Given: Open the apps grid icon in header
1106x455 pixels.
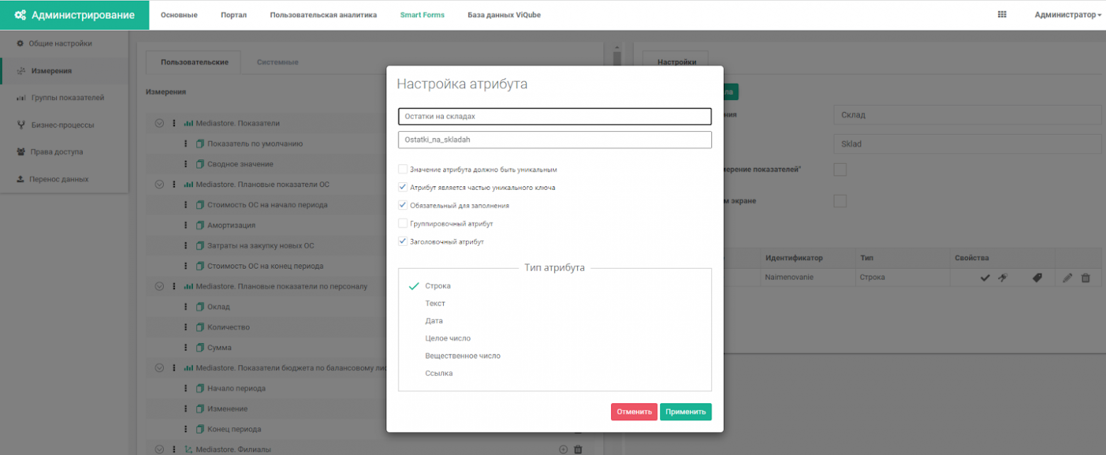Looking at the screenshot, I should click(1002, 14).
